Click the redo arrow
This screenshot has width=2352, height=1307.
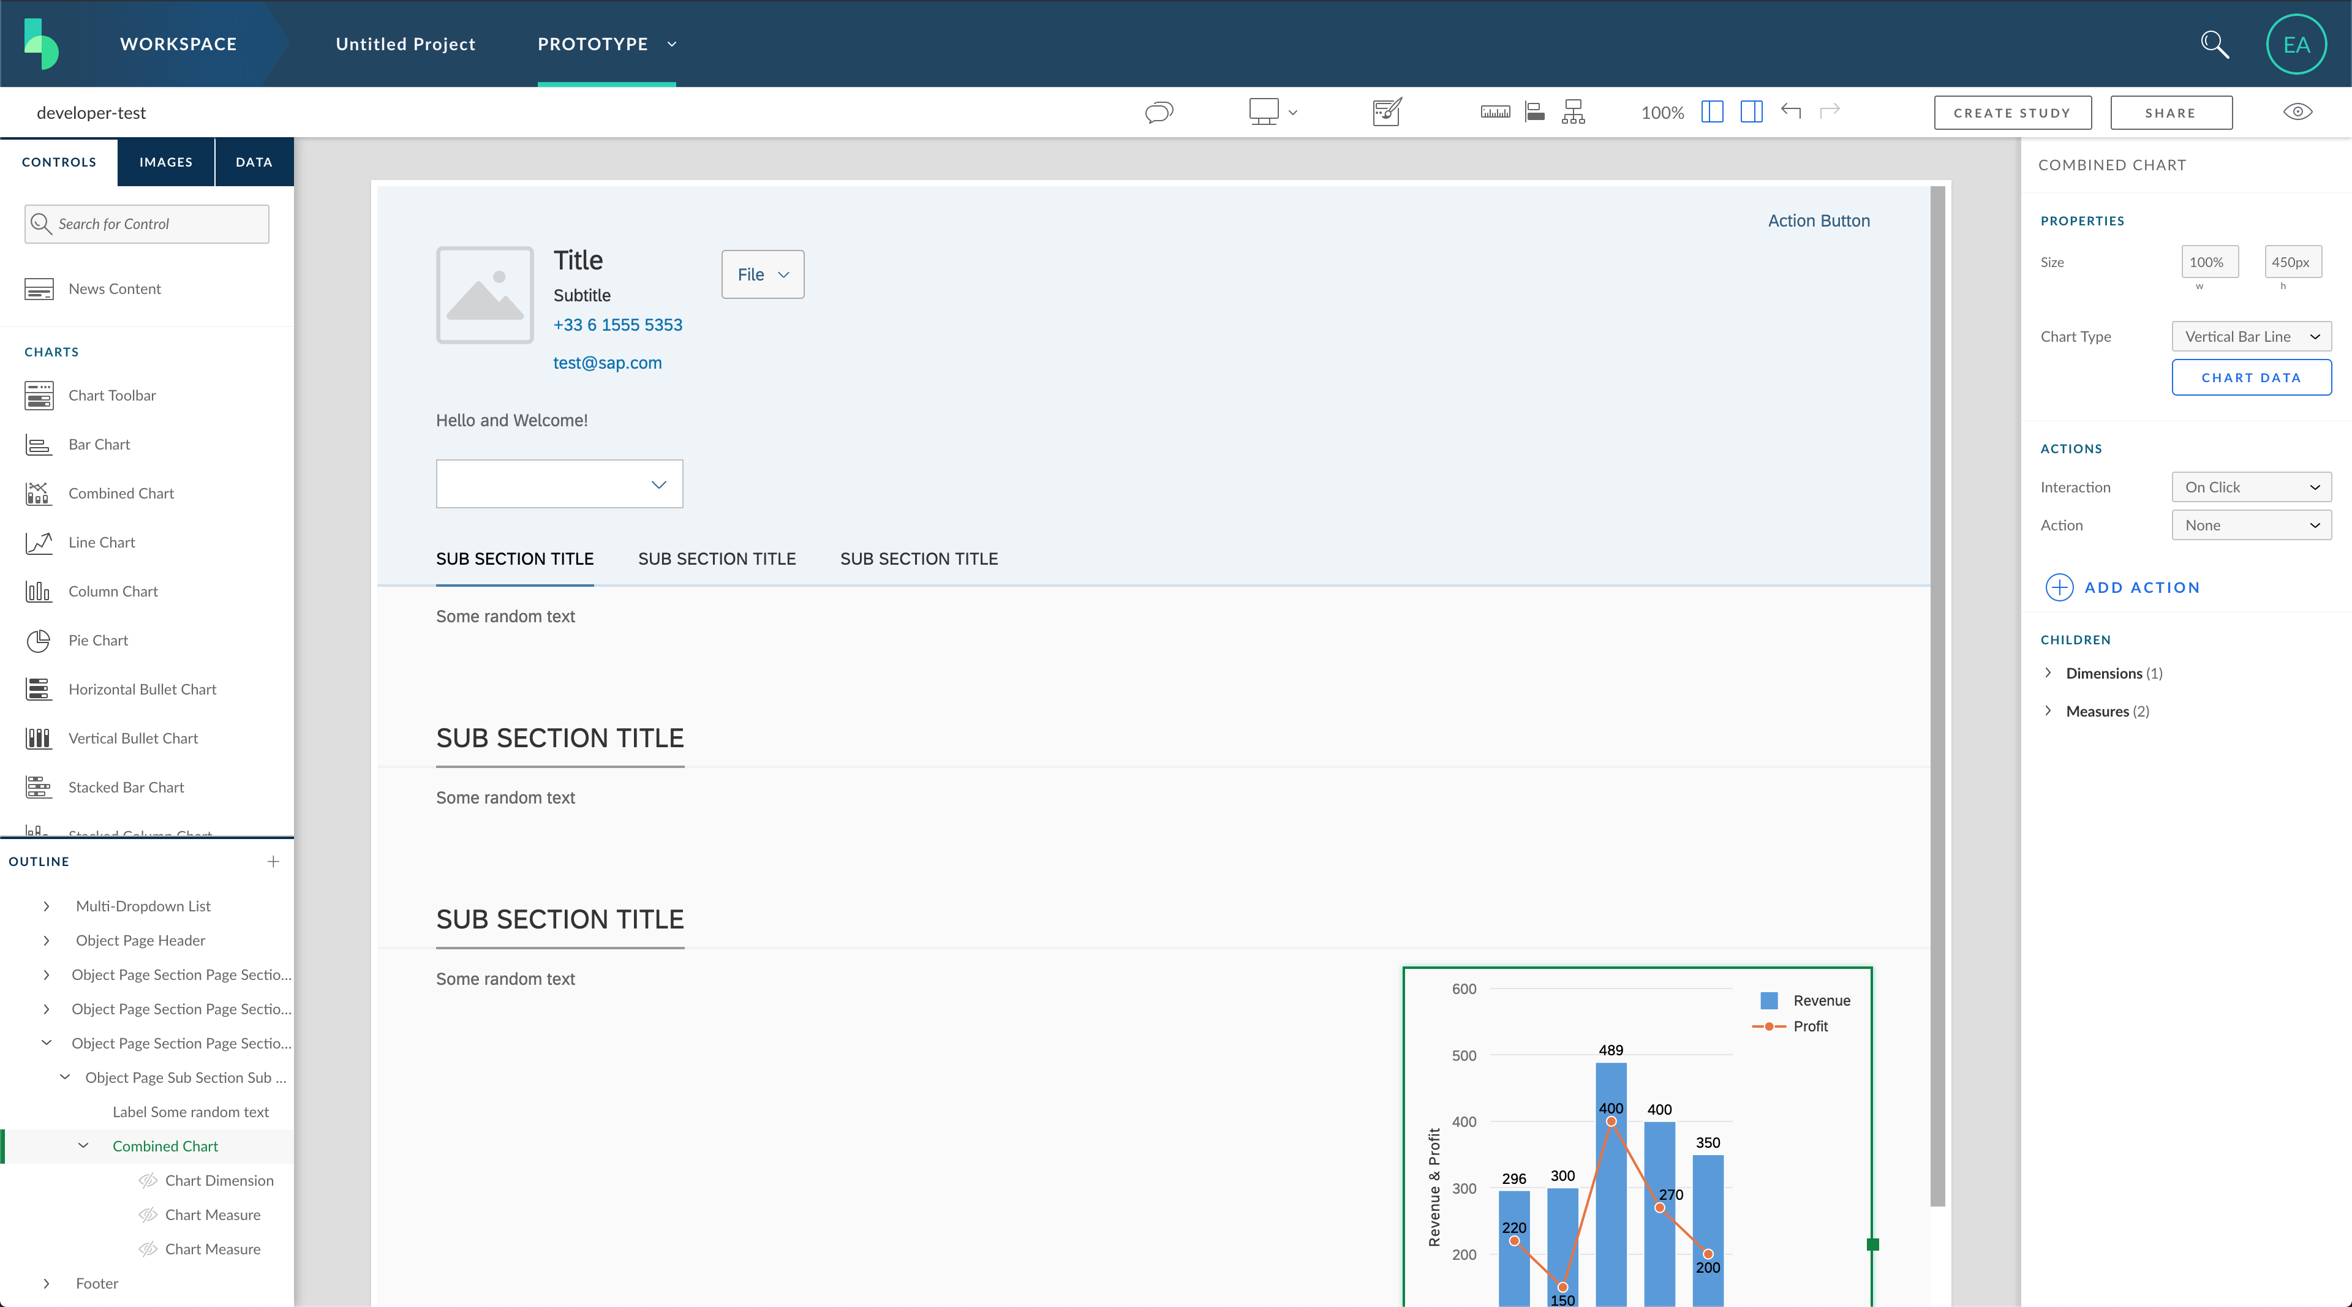click(x=1830, y=111)
